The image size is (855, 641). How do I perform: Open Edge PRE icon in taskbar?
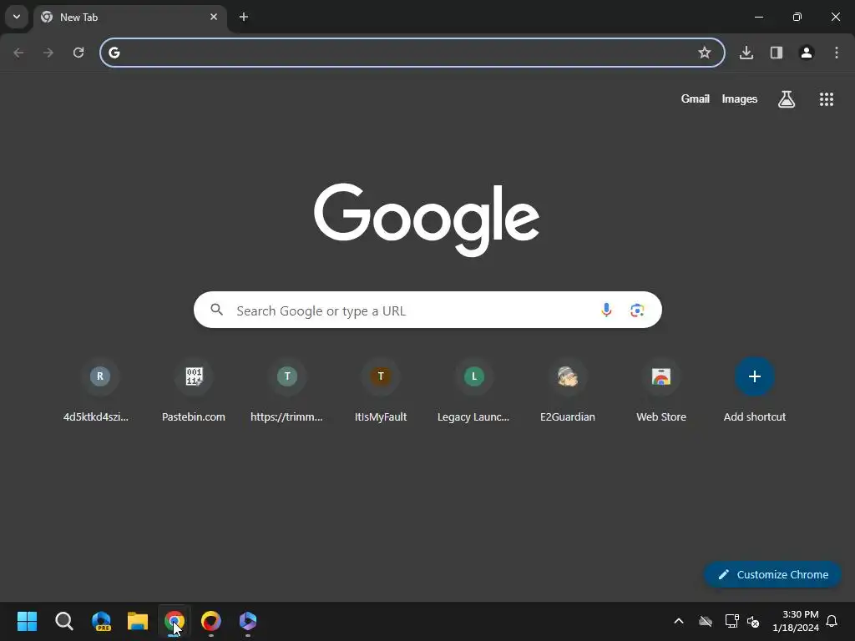tap(101, 621)
